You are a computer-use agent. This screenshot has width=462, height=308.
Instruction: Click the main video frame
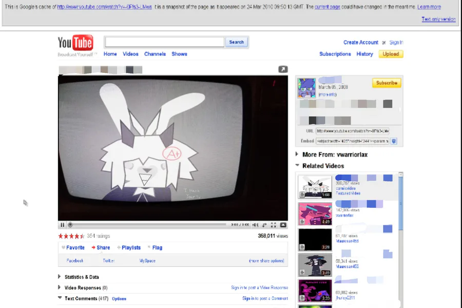tap(173, 148)
